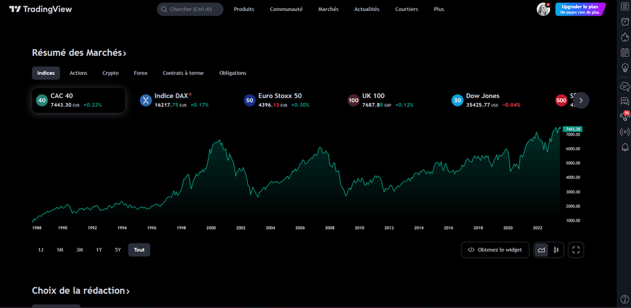Select the Indices tab
This screenshot has width=631, height=308.
(x=46, y=73)
